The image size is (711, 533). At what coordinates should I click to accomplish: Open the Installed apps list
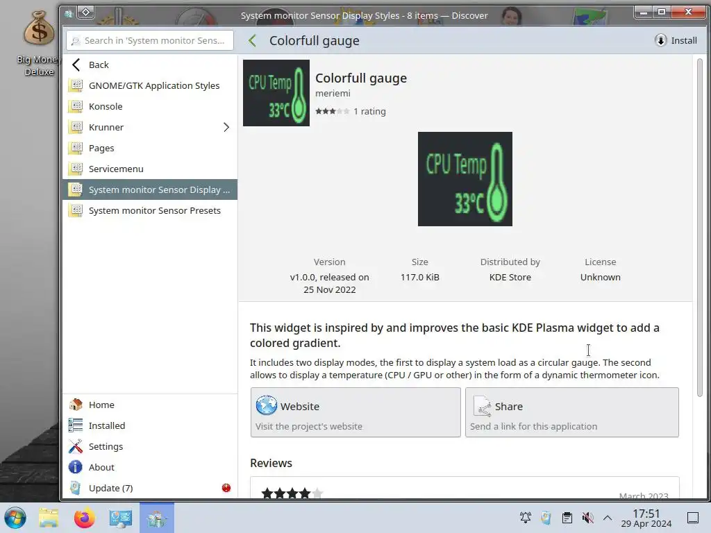(150, 425)
